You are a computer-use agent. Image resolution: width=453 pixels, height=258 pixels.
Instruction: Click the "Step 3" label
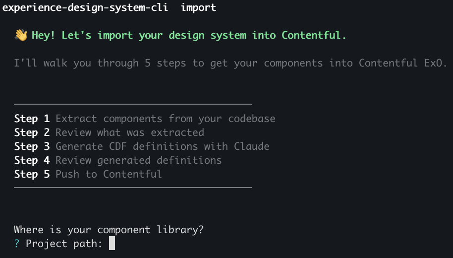point(32,146)
